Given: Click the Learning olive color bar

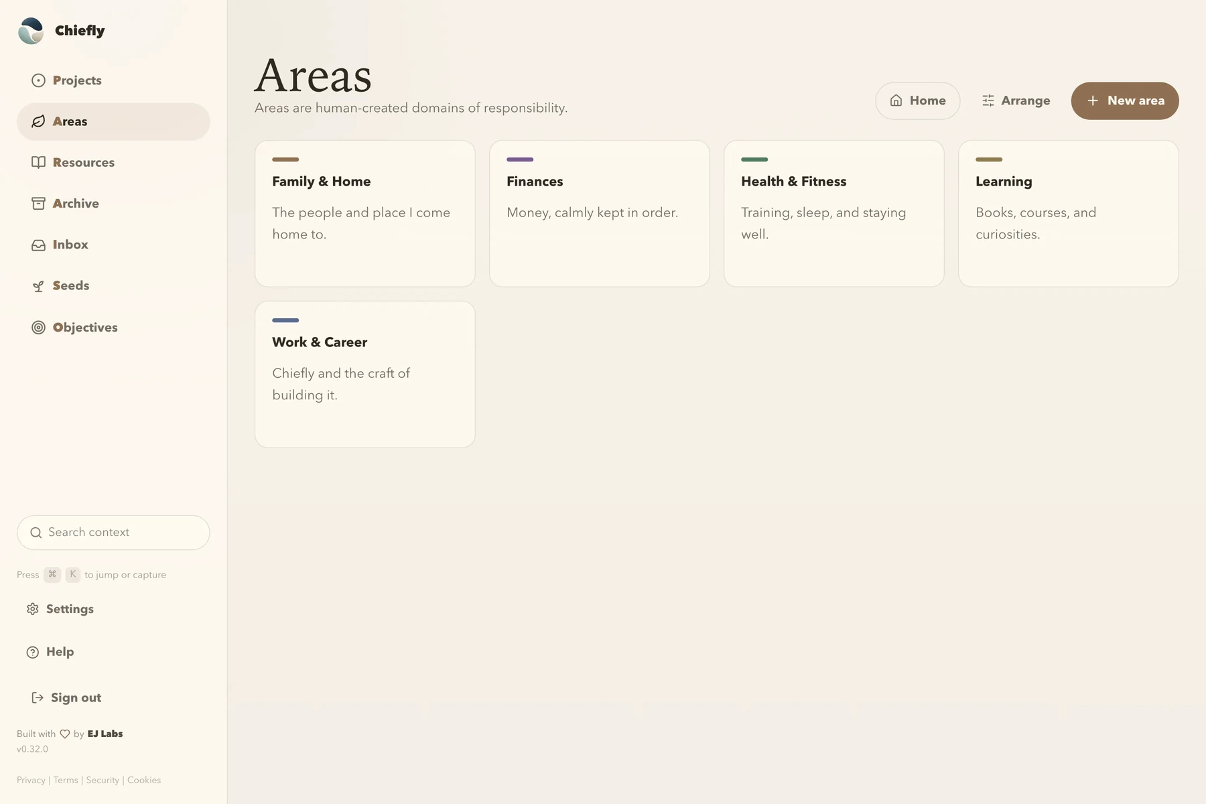Looking at the screenshot, I should click(989, 159).
